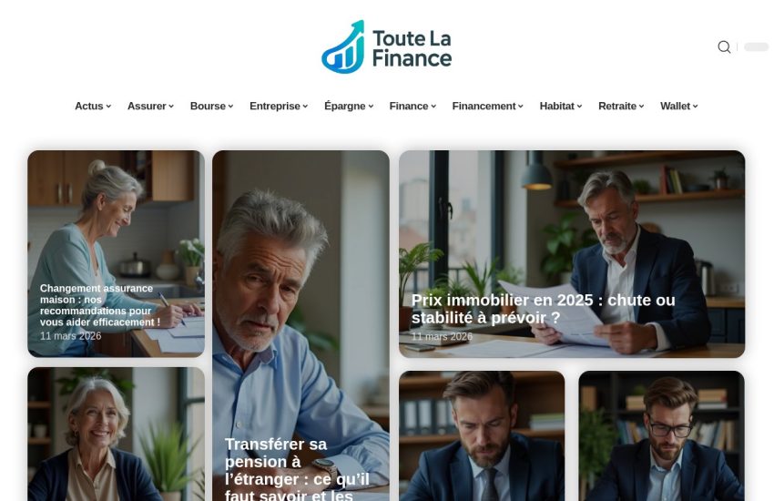
Task: Select the Retraite menu item
Action: [x=621, y=107]
